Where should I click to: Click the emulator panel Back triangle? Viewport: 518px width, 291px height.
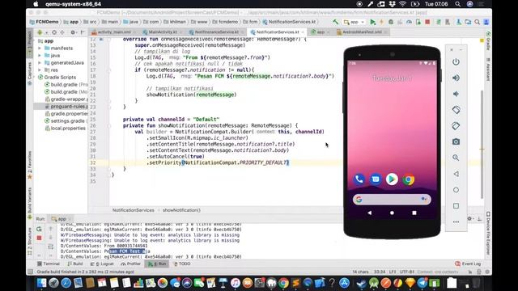click(x=456, y=174)
